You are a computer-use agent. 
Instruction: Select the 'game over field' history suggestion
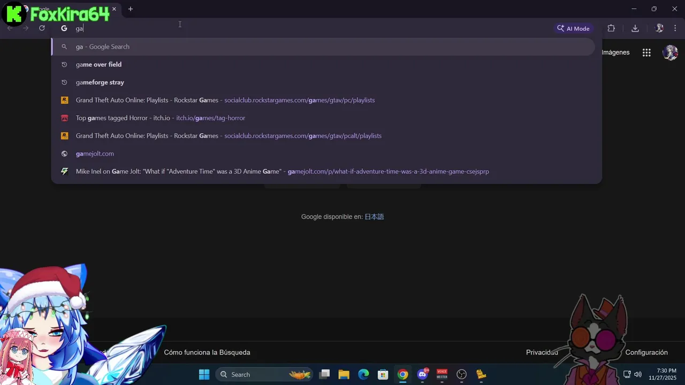click(323, 64)
